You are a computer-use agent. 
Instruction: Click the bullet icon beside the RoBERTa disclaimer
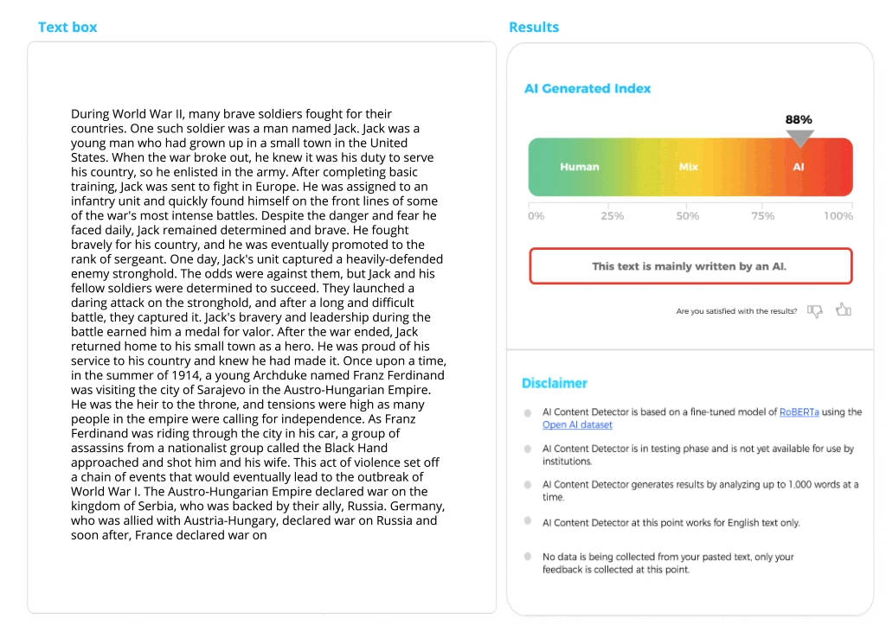528,412
